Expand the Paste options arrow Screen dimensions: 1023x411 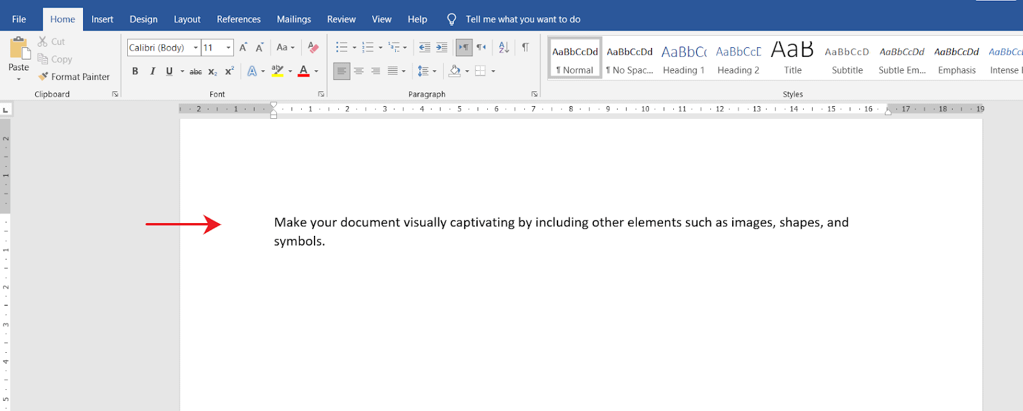pyautogui.click(x=19, y=79)
